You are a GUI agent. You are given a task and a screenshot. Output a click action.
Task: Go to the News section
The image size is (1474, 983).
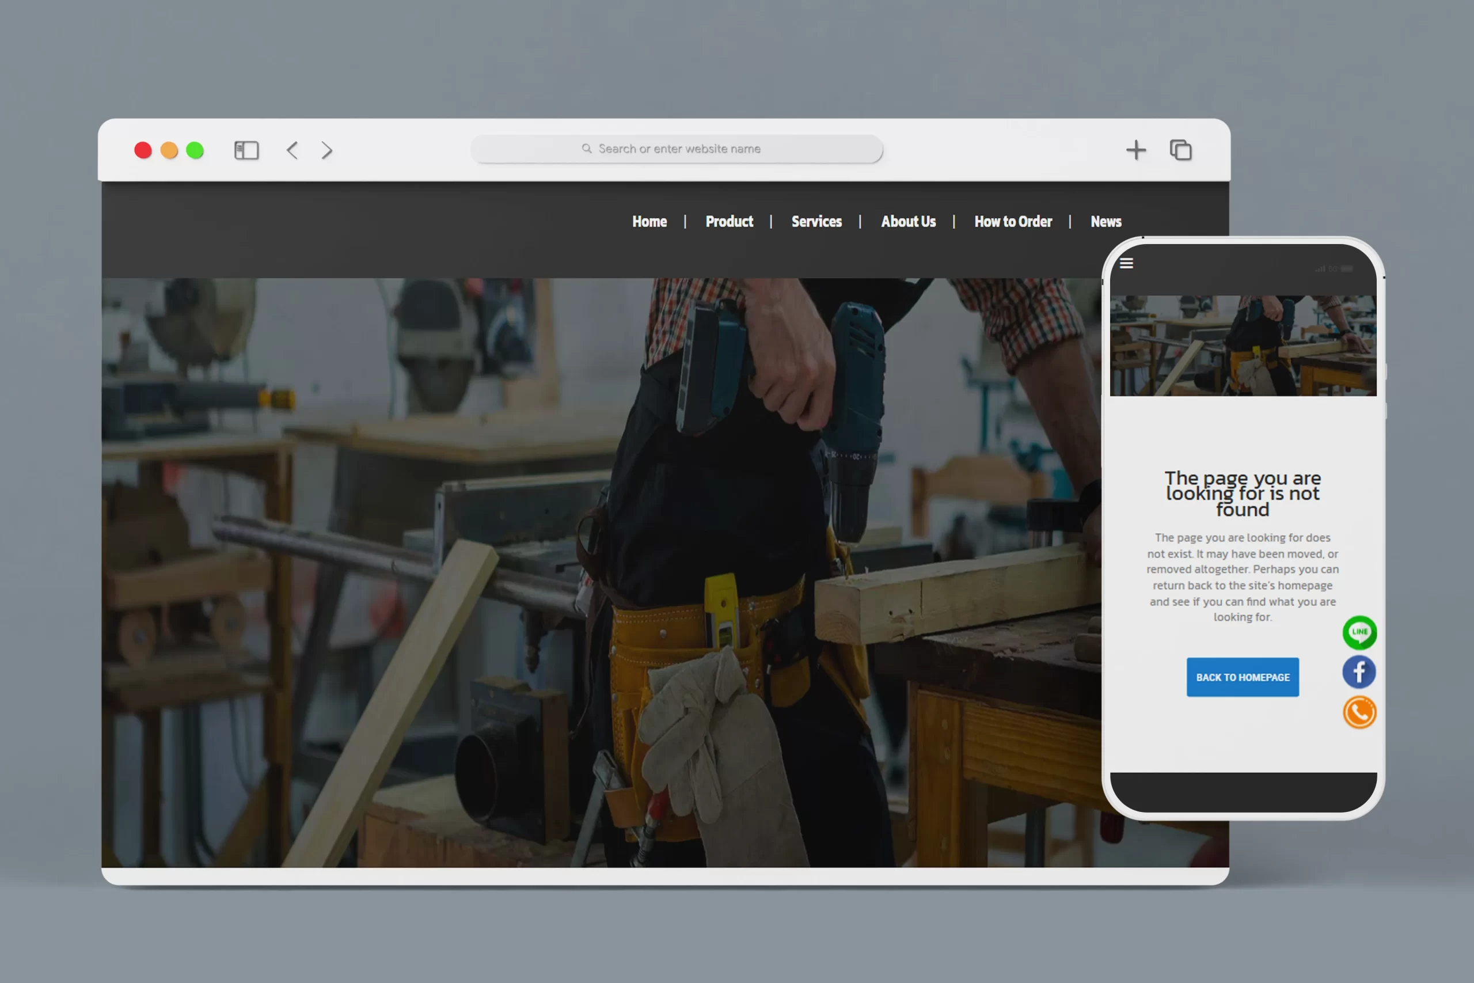point(1105,221)
